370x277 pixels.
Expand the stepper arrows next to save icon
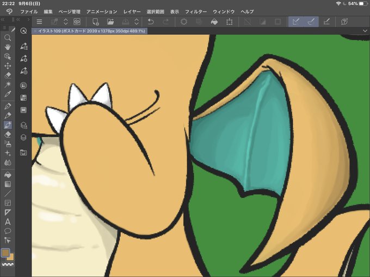137,22
